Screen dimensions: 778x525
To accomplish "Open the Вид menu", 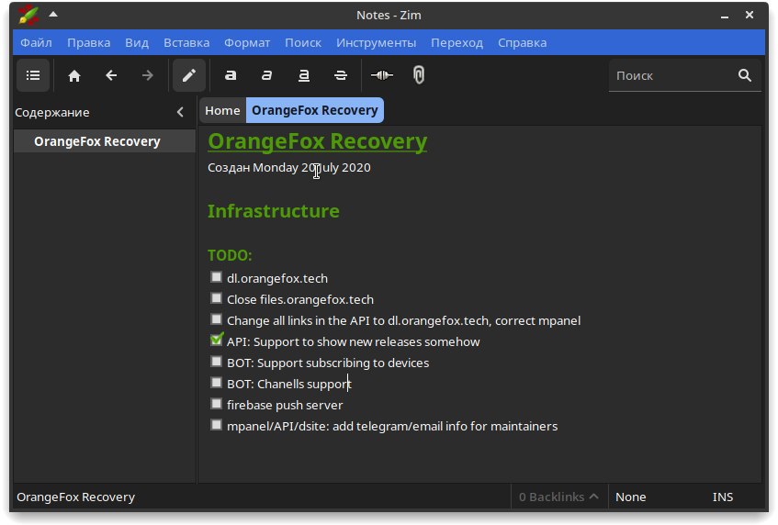I will pos(137,42).
